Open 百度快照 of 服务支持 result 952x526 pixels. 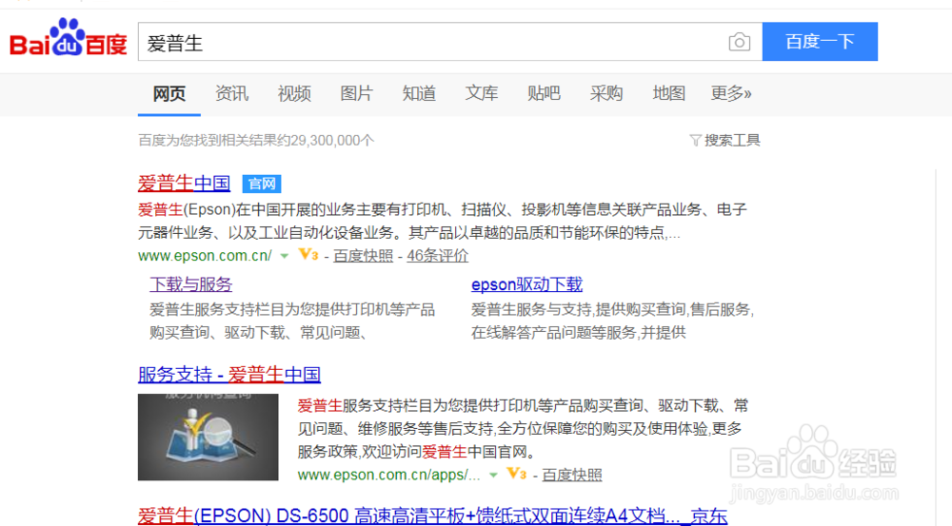pyautogui.click(x=571, y=475)
